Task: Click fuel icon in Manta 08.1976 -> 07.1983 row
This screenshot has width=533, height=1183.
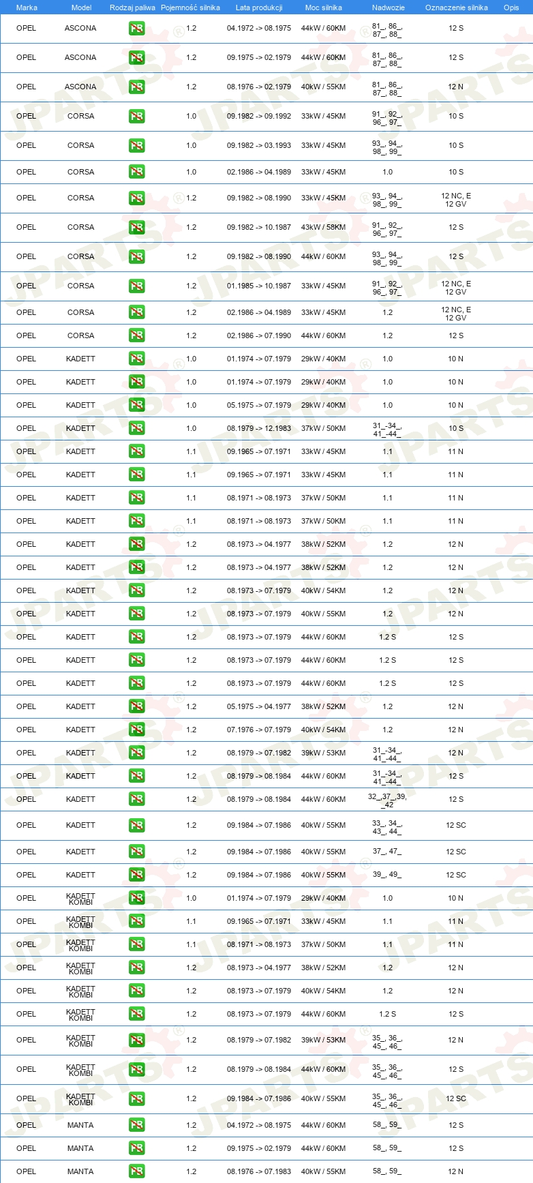Action: click(136, 1172)
